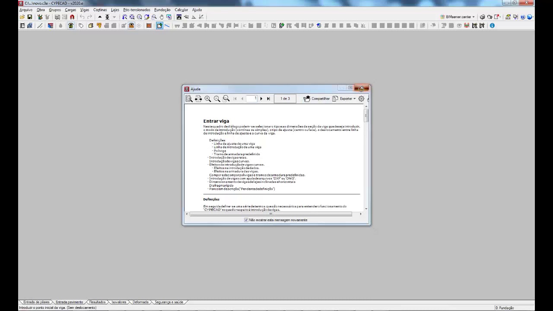Click the save diskette icon
Screen dimensions: 553x311
click(30, 17)
